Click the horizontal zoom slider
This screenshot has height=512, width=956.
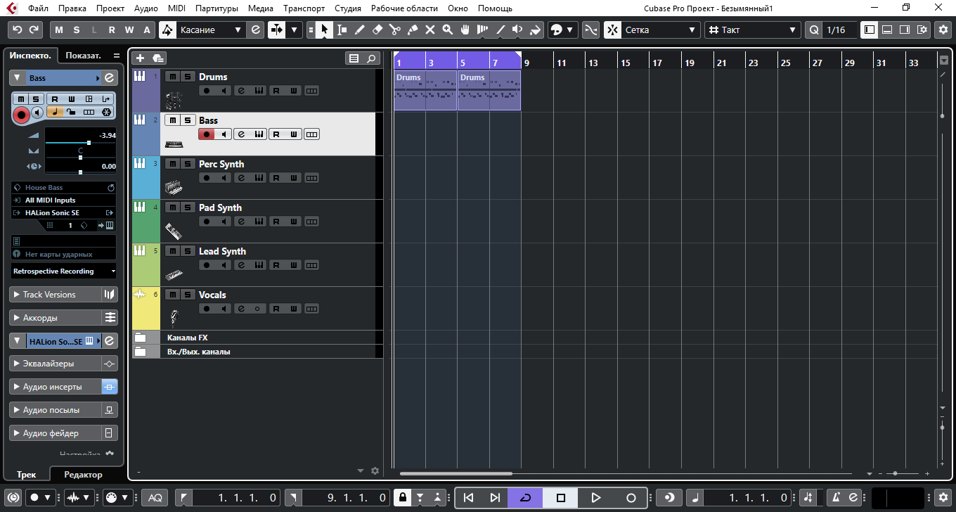(x=895, y=473)
